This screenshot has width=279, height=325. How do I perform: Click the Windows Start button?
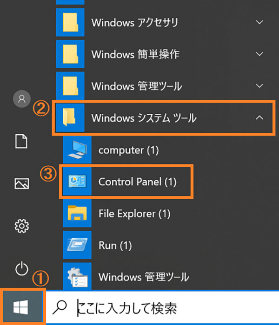[x=22, y=306]
